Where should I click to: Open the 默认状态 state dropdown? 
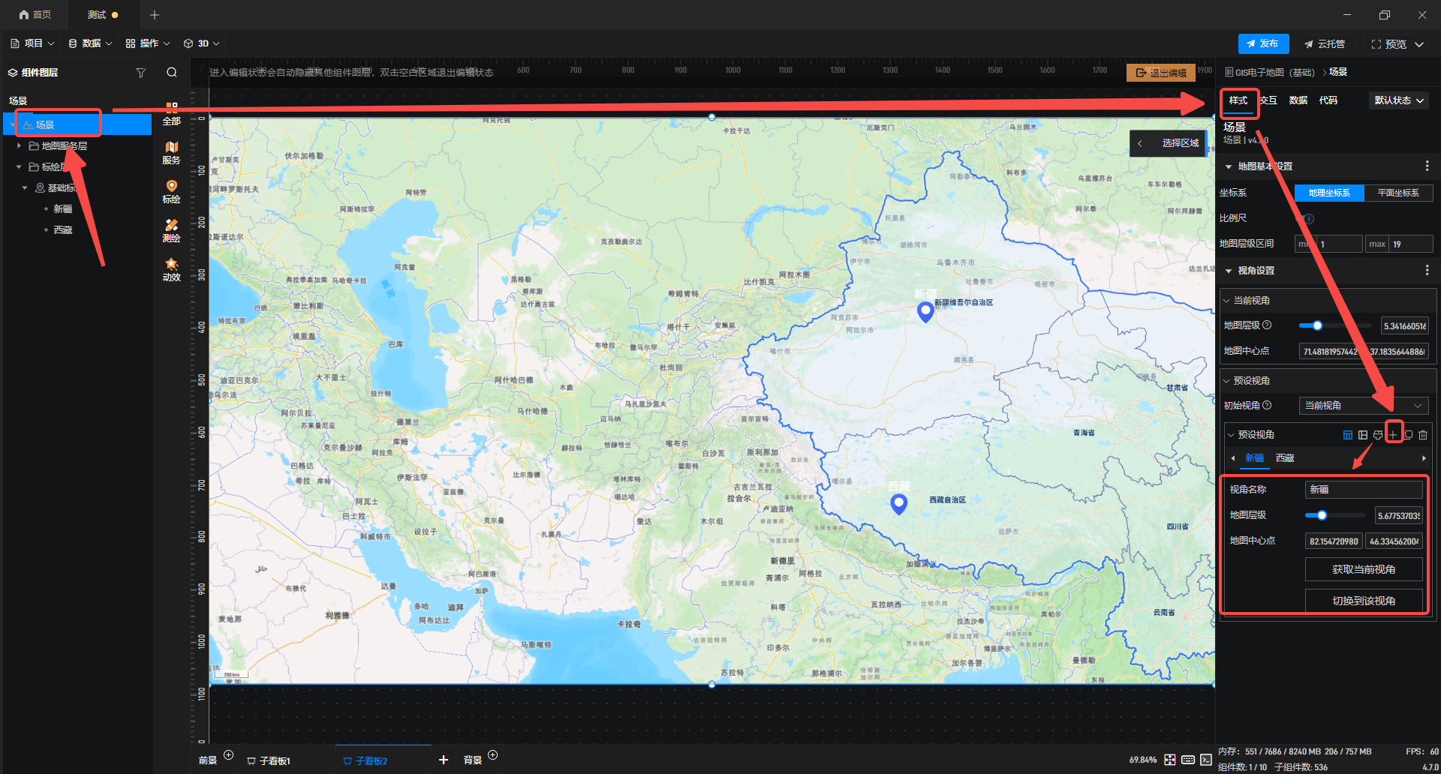[x=1399, y=100]
